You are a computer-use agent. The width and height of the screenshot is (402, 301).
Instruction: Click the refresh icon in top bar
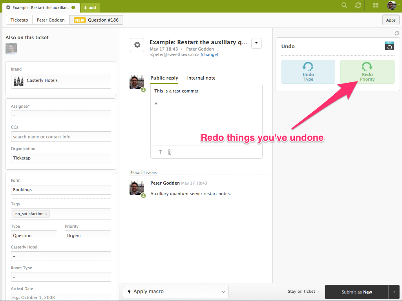click(x=358, y=5)
